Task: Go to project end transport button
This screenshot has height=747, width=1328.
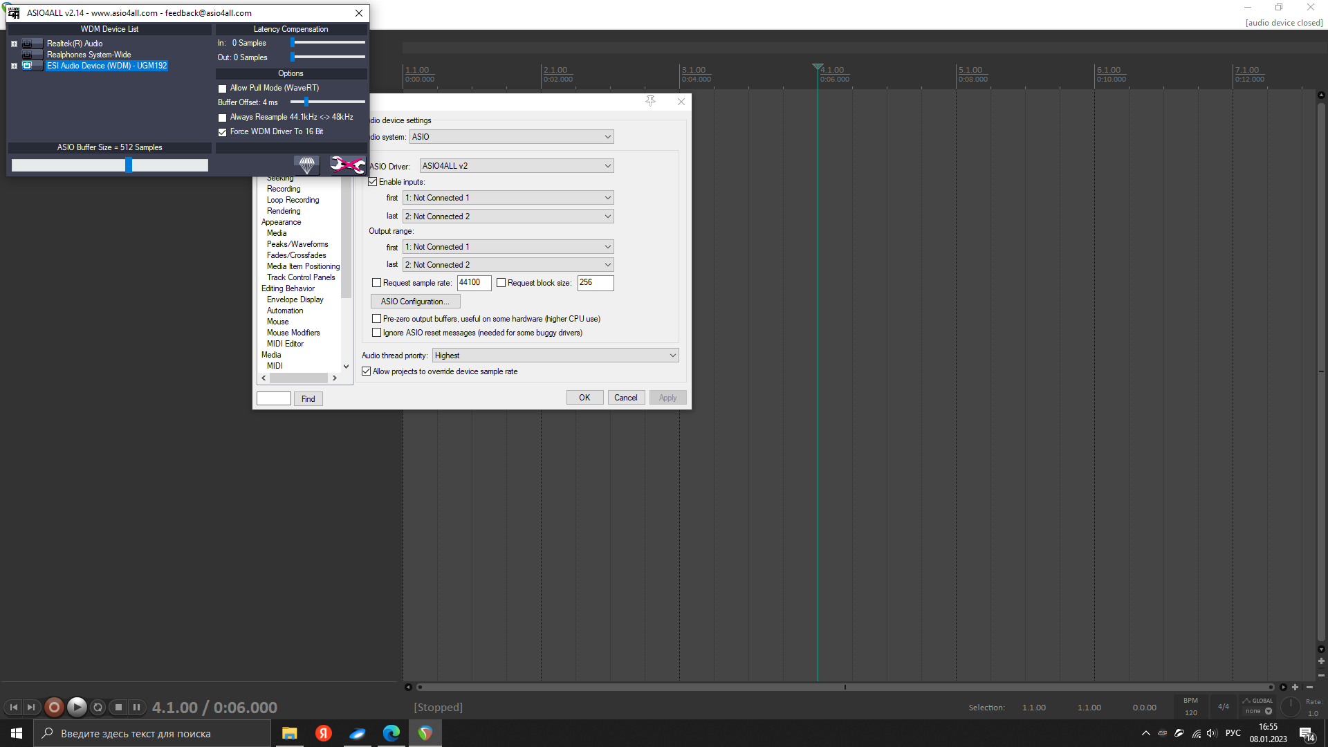Action: click(x=31, y=708)
